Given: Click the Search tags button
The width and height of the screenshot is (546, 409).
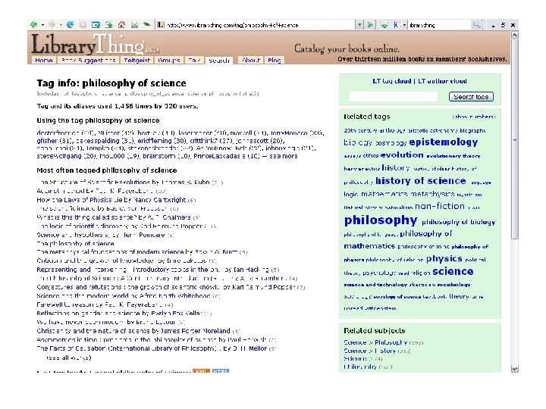Looking at the screenshot, I should pyautogui.click(x=471, y=97).
